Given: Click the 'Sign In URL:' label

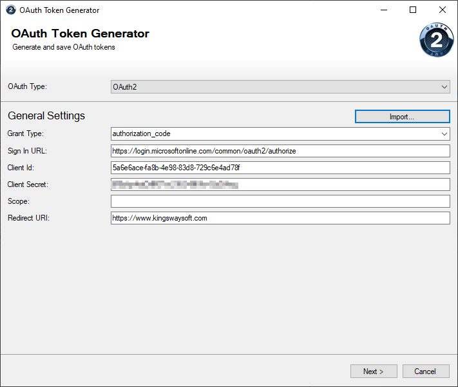Looking at the screenshot, I should click(x=27, y=151).
